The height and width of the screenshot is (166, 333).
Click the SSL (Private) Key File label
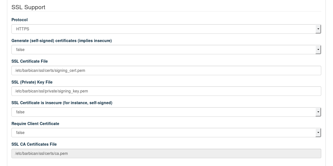point(32,82)
